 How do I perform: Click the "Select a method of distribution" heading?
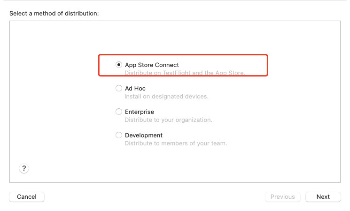(54, 13)
